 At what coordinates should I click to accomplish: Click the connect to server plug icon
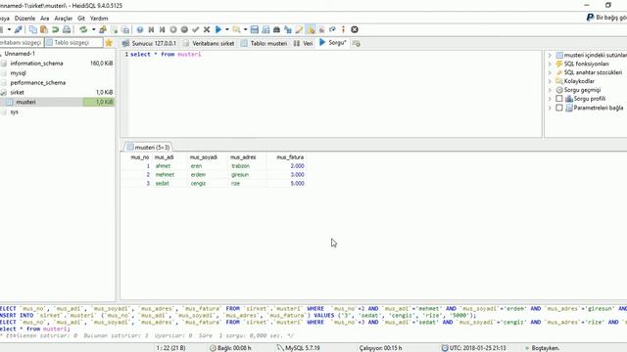pyautogui.click(x=18, y=29)
